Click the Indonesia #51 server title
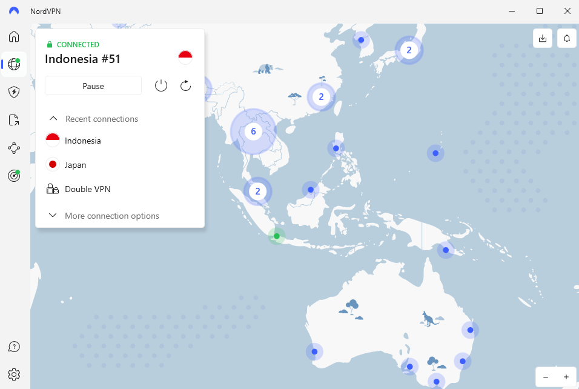This screenshot has width=579, height=389. tap(83, 59)
